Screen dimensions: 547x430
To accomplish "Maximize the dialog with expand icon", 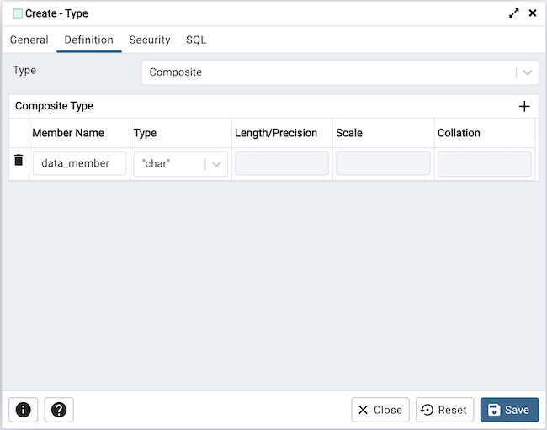I will [x=514, y=13].
